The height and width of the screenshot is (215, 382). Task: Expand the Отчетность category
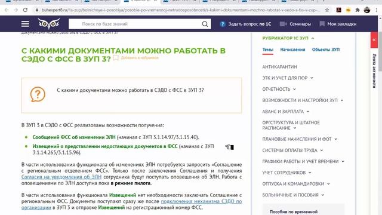[294, 89]
